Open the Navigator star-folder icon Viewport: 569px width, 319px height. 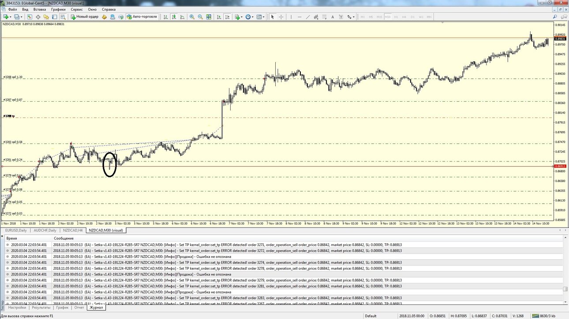(46, 17)
